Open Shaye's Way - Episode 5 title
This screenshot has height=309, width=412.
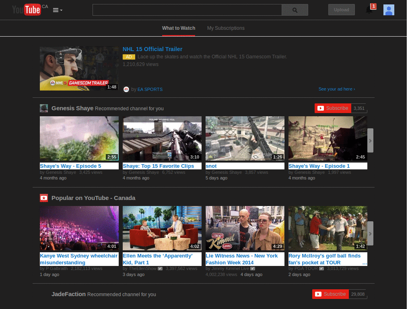coord(70,166)
